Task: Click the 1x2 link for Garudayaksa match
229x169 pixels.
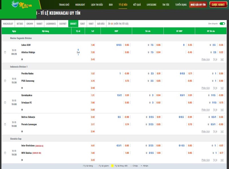Action: [x=222, y=110]
